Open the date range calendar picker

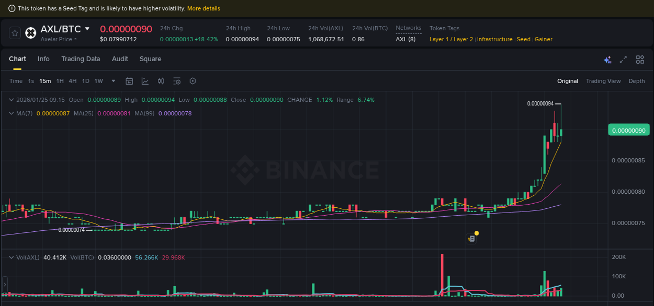[x=129, y=81]
